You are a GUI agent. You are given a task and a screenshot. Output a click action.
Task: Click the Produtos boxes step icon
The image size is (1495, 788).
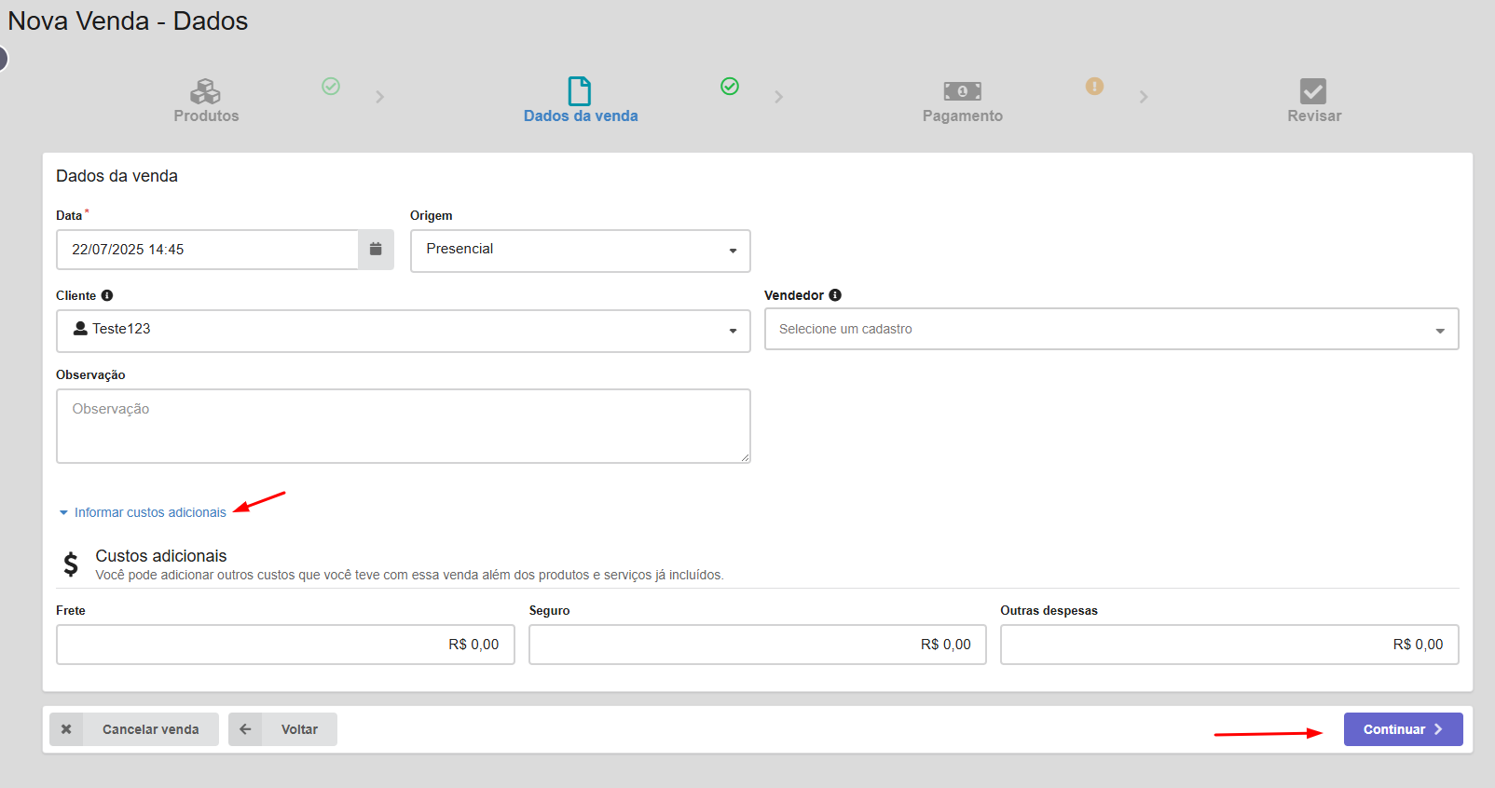[205, 91]
